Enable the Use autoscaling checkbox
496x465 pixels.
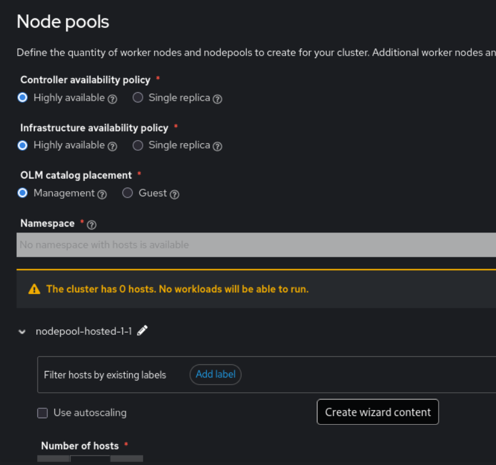(43, 413)
